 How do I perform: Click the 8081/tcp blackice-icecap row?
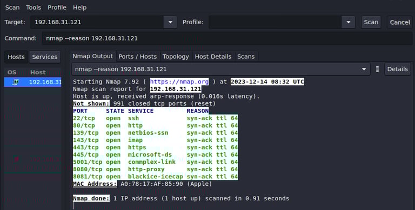pyautogui.click(x=156, y=177)
